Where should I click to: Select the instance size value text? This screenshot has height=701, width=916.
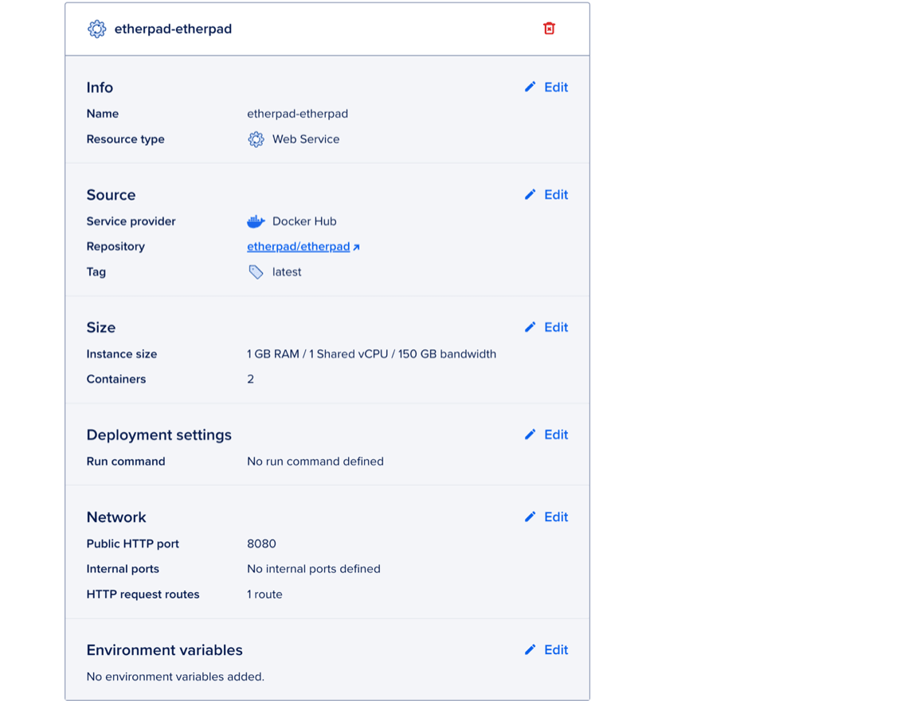click(x=371, y=353)
